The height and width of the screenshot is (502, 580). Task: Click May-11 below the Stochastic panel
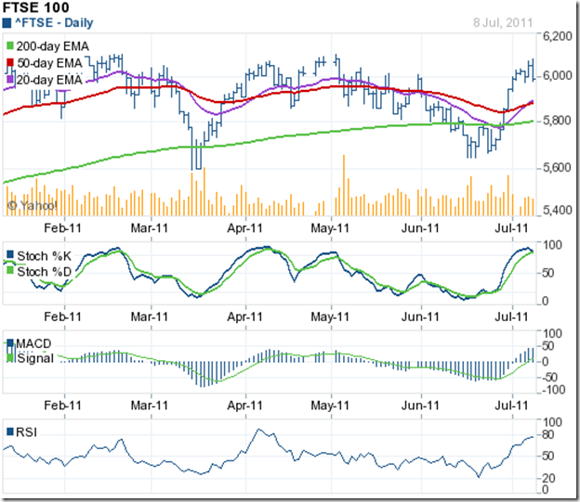pyautogui.click(x=328, y=316)
